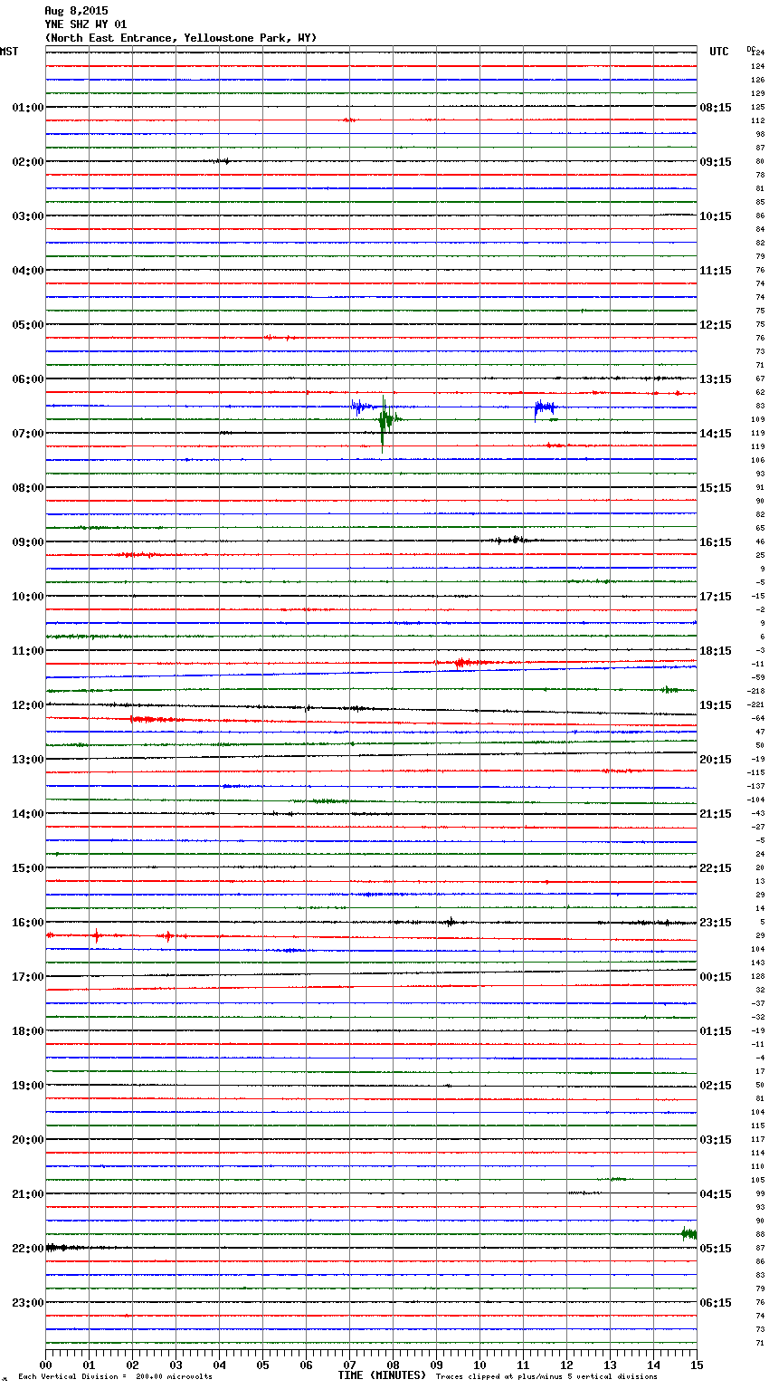This screenshot has width=769, height=1389.
Task: Select the '09:15' UTC time label
Action: [716, 162]
